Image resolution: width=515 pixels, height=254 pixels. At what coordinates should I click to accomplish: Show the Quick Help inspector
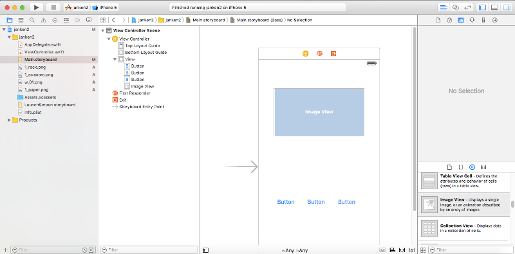[449, 20]
